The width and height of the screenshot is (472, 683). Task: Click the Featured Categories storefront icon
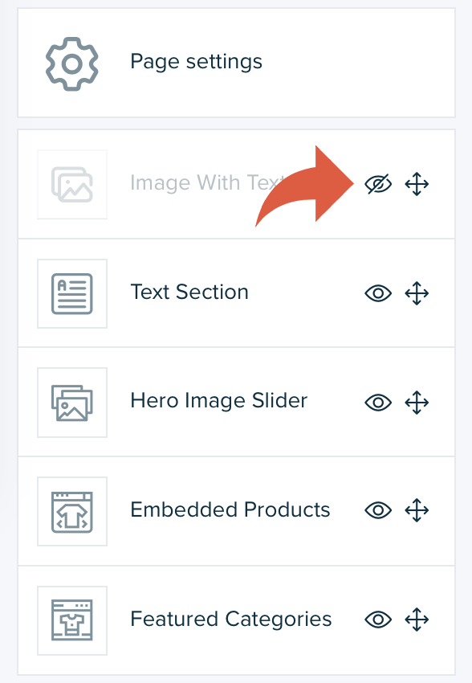coord(72,620)
